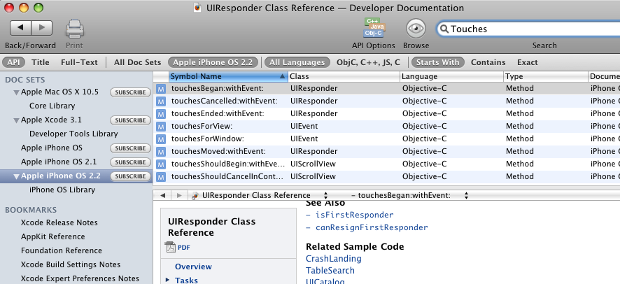Viewport: 620px width, 284px height.
Task: Collapse Apple iPhone OS 2.2 doc set
Action: (16, 176)
